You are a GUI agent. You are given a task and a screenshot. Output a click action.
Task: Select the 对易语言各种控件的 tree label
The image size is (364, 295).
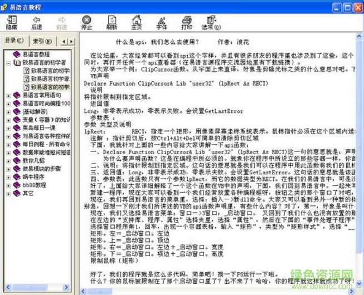tap(46, 136)
